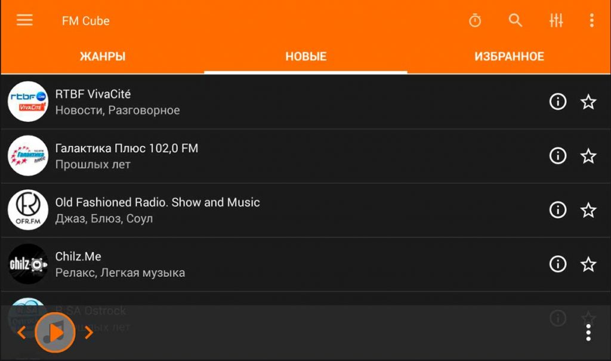Open the equalizer settings

point(556,20)
